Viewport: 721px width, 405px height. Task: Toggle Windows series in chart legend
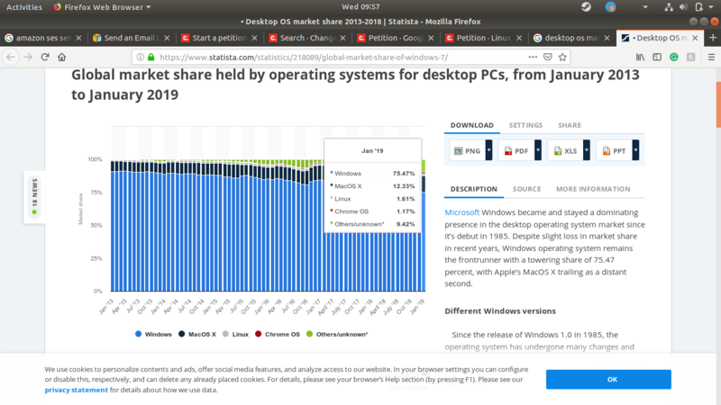click(153, 334)
